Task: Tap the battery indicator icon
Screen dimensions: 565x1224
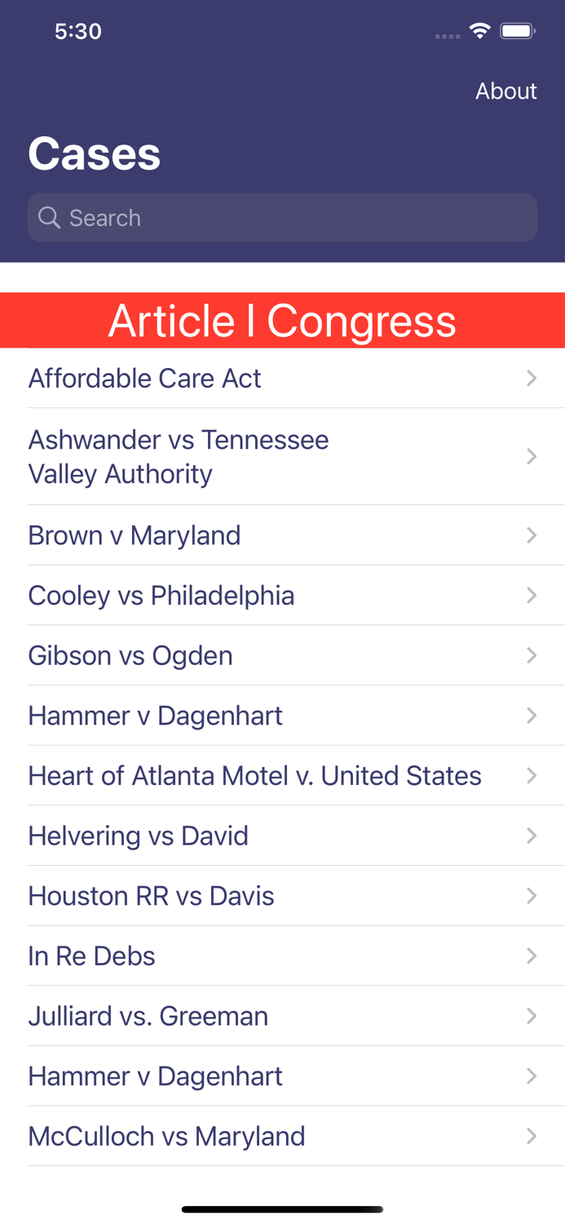Action: [517, 29]
